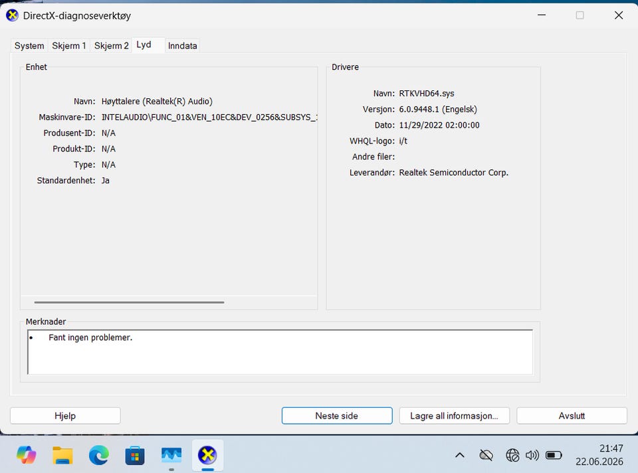Click the Merknader text box
The width and height of the screenshot is (638, 473).
[x=280, y=352]
